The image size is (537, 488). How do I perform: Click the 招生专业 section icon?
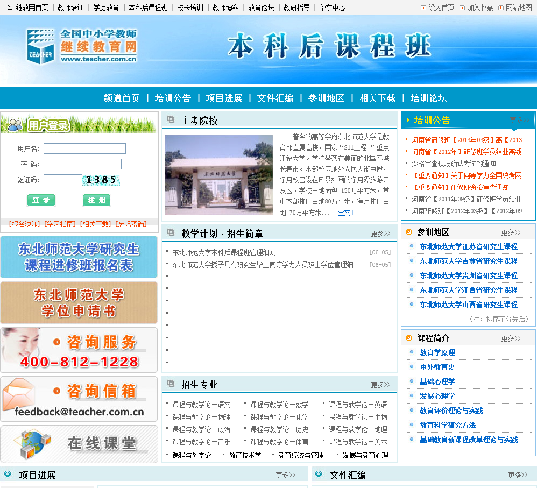pos(171,384)
